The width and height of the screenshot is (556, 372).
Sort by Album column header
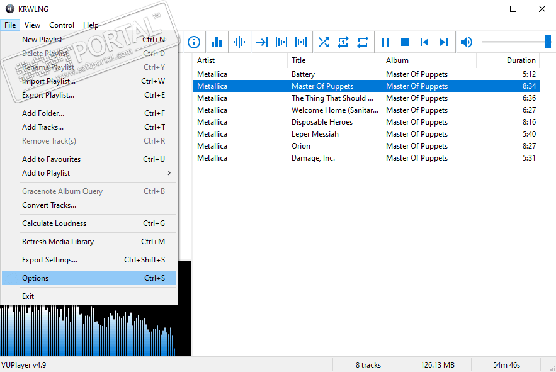429,60
